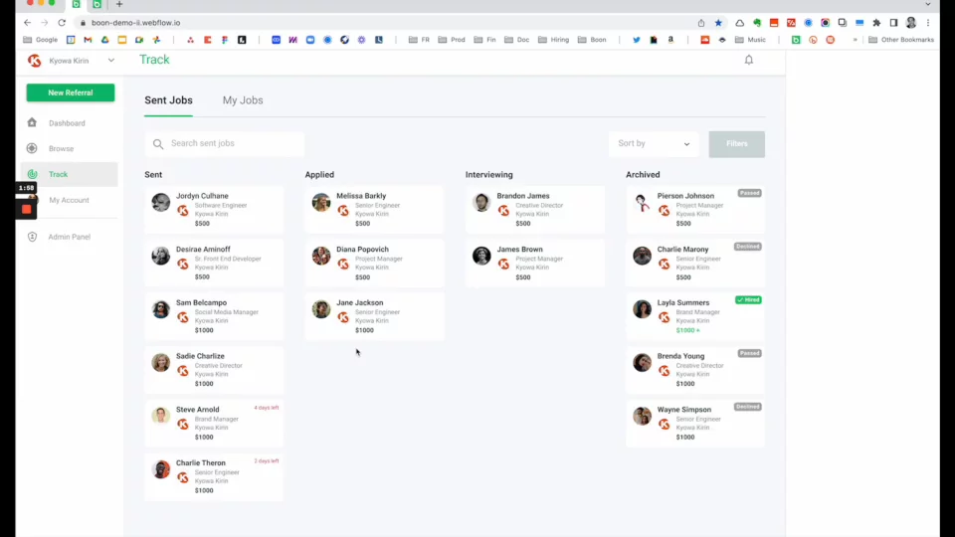Reload the page in browser

coord(62,23)
